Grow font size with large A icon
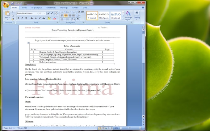The width and height of the screenshot is (210, 131). (x=48, y=13)
